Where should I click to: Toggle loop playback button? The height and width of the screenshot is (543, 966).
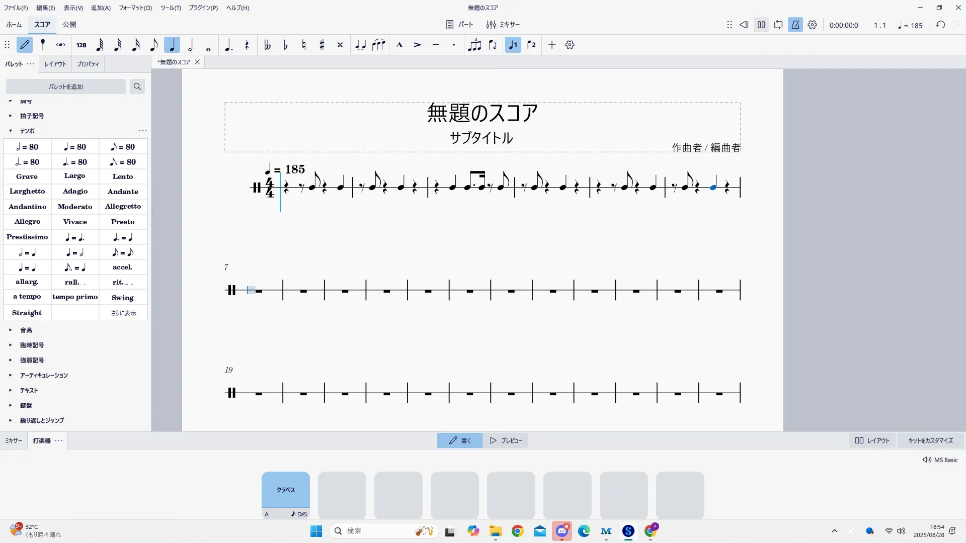click(x=778, y=25)
